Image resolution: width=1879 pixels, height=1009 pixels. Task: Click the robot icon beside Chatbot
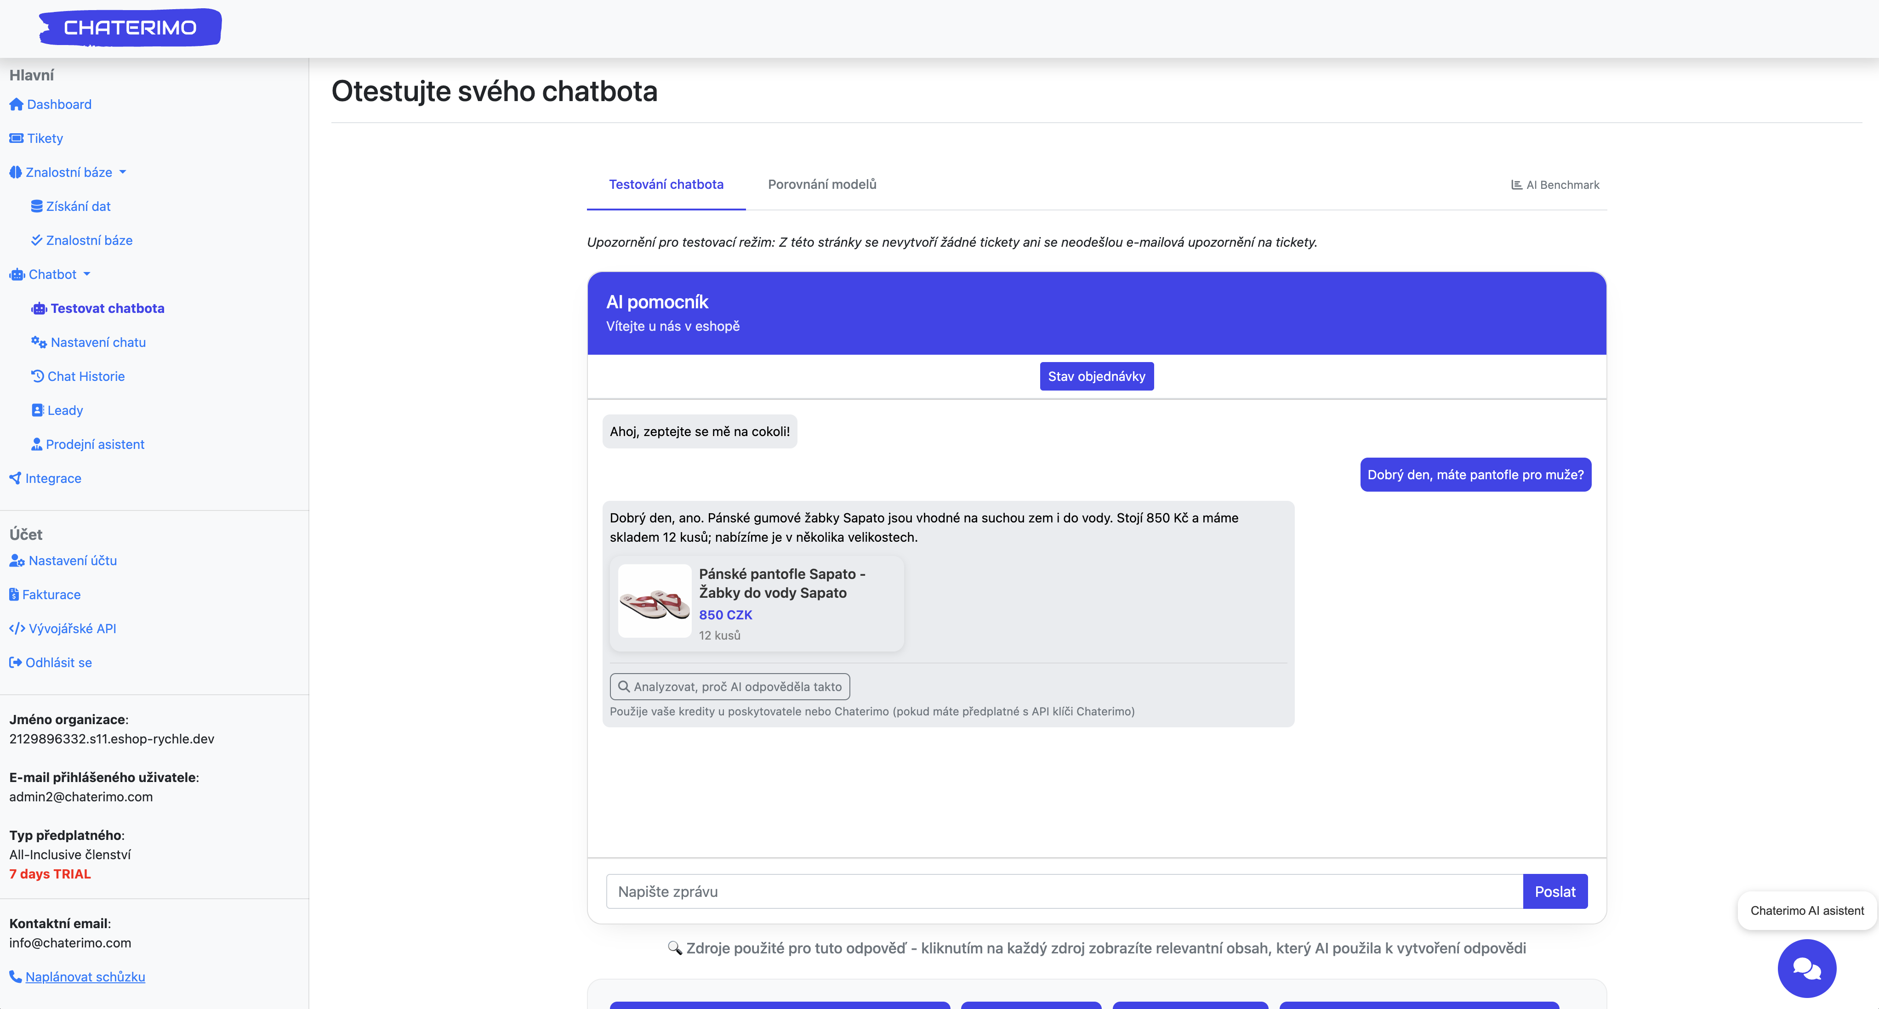17,274
